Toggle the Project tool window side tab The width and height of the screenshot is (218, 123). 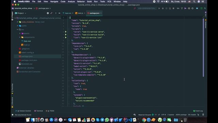(12, 16)
